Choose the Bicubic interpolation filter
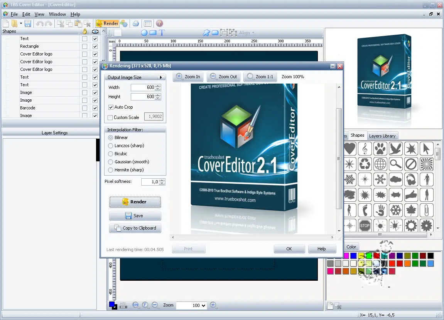Image resolution: width=444 pixels, height=320 pixels. pyautogui.click(x=110, y=154)
